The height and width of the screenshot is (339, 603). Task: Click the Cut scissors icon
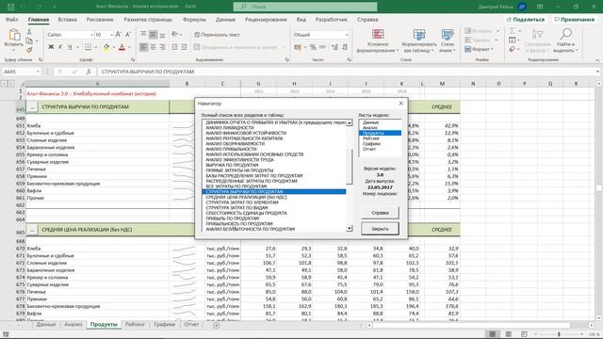point(29,32)
